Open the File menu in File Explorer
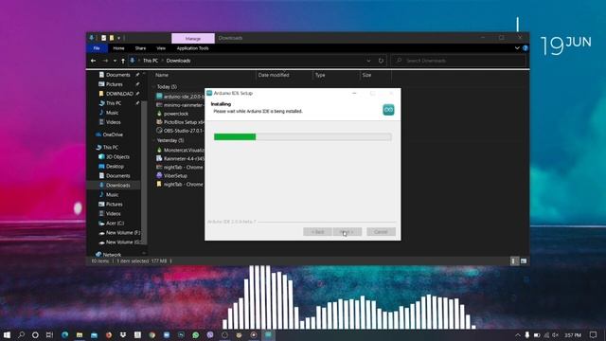Viewport: 606px width, 341px height. tap(97, 48)
